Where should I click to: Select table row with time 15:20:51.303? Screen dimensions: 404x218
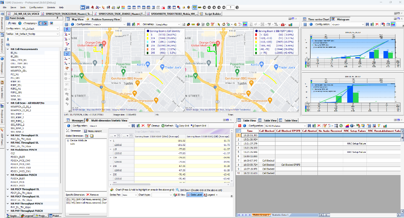click(250, 135)
